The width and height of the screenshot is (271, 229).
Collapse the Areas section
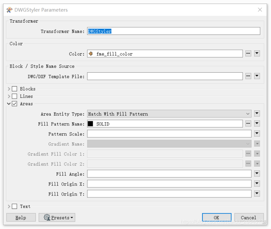click(x=9, y=104)
